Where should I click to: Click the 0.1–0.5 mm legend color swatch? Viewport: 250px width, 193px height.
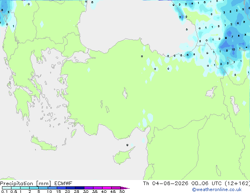point(7,188)
